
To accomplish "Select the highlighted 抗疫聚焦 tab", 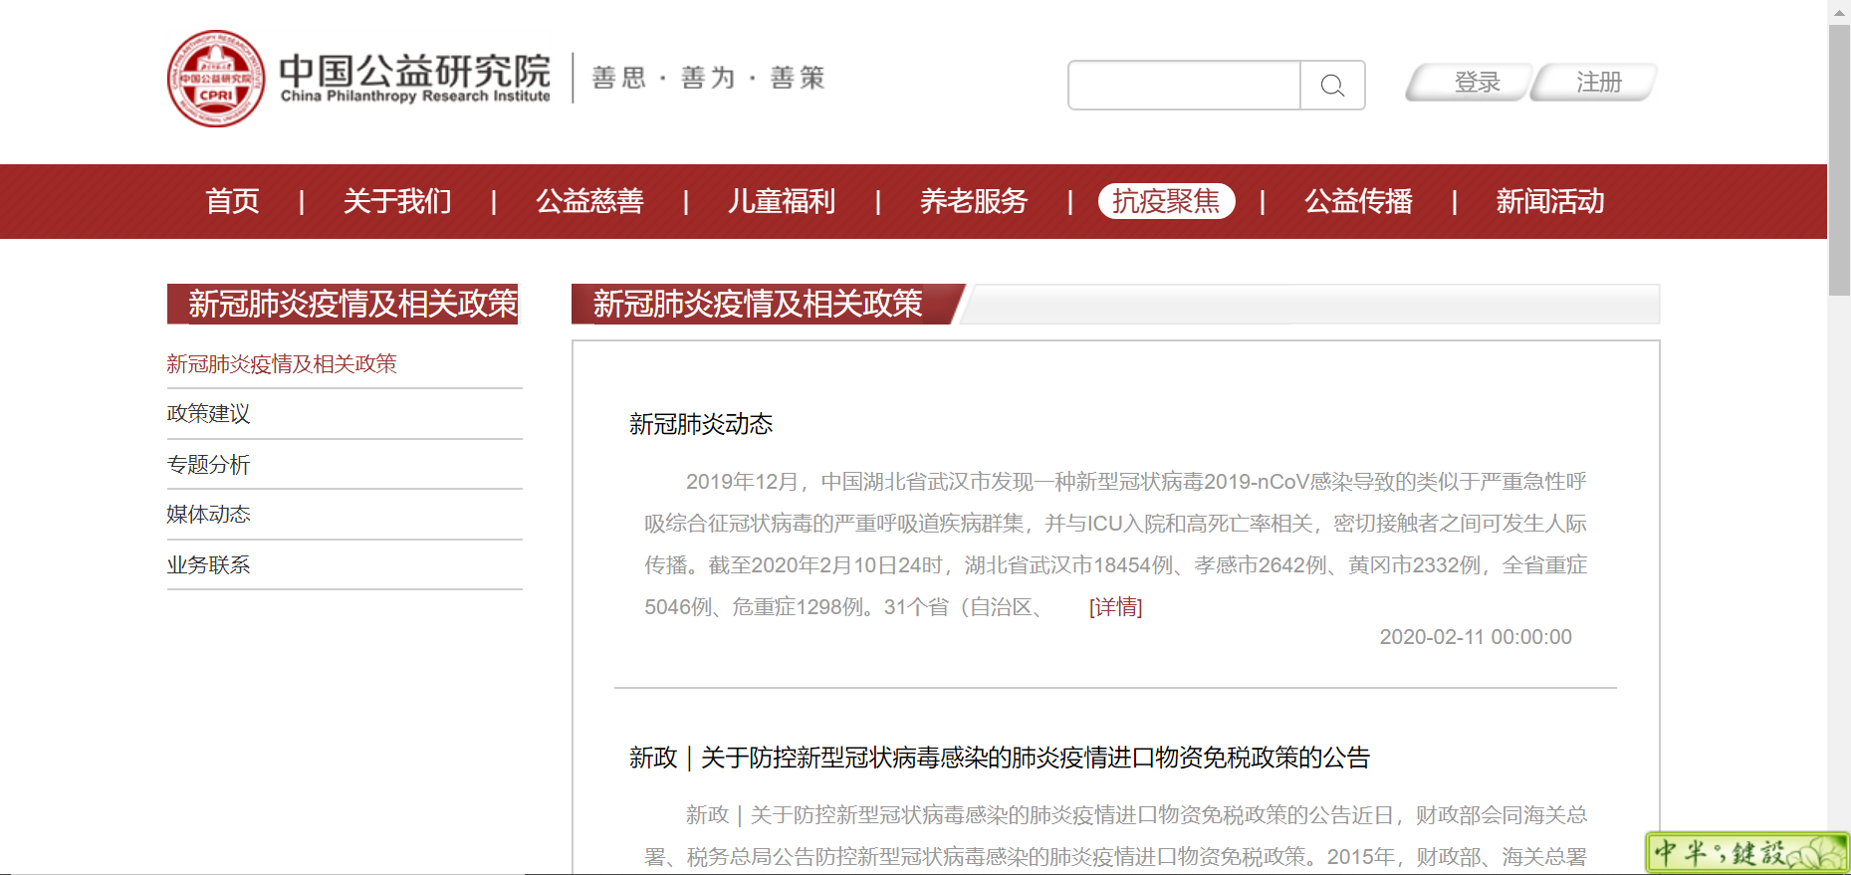I will [1166, 201].
